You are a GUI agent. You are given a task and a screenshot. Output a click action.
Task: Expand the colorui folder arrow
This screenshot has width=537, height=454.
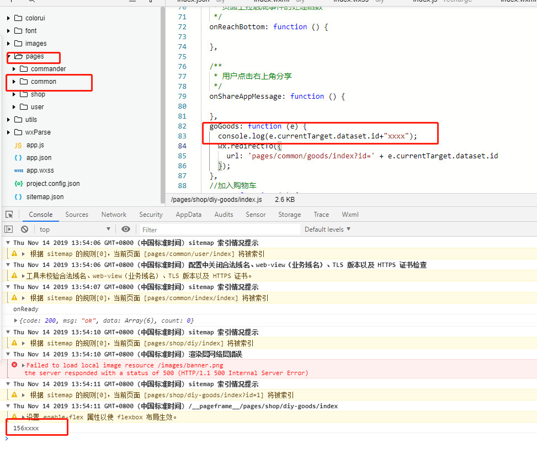(x=9, y=18)
